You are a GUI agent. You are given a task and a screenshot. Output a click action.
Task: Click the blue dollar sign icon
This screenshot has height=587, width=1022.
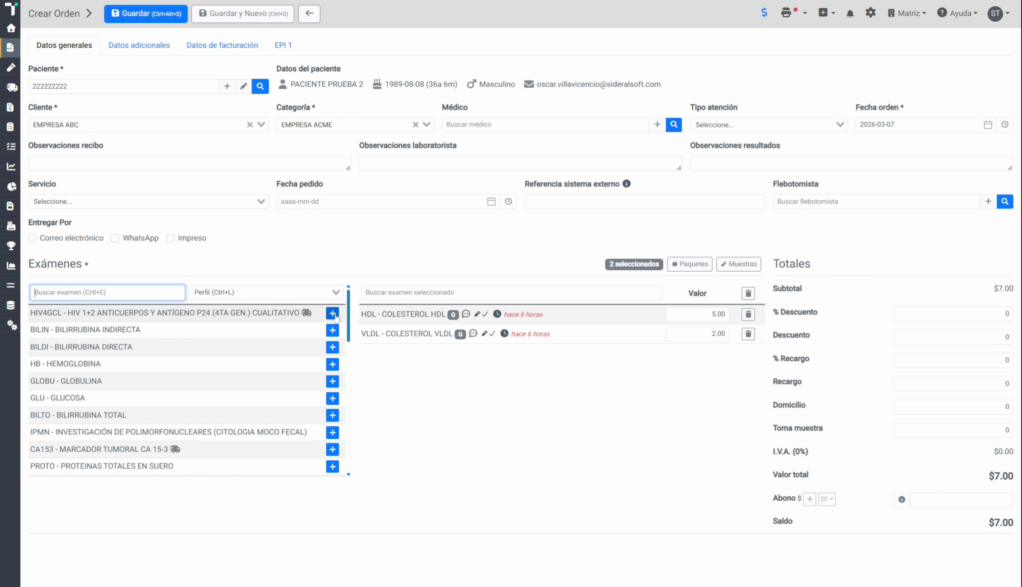tap(764, 13)
